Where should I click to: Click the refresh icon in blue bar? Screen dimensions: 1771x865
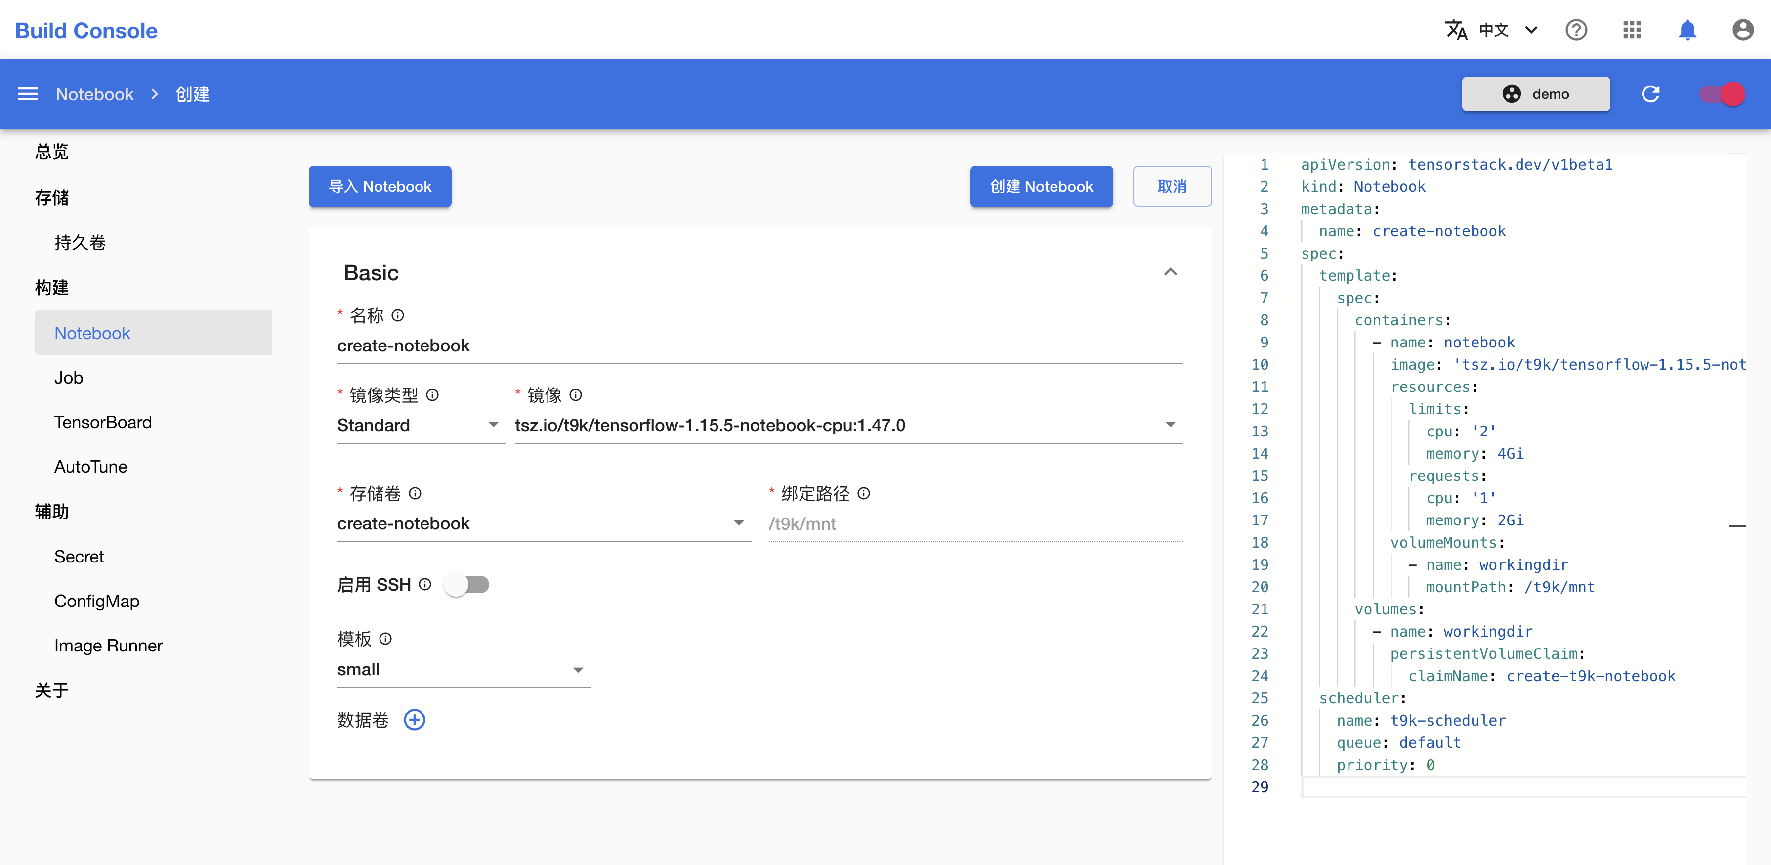coord(1650,94)
